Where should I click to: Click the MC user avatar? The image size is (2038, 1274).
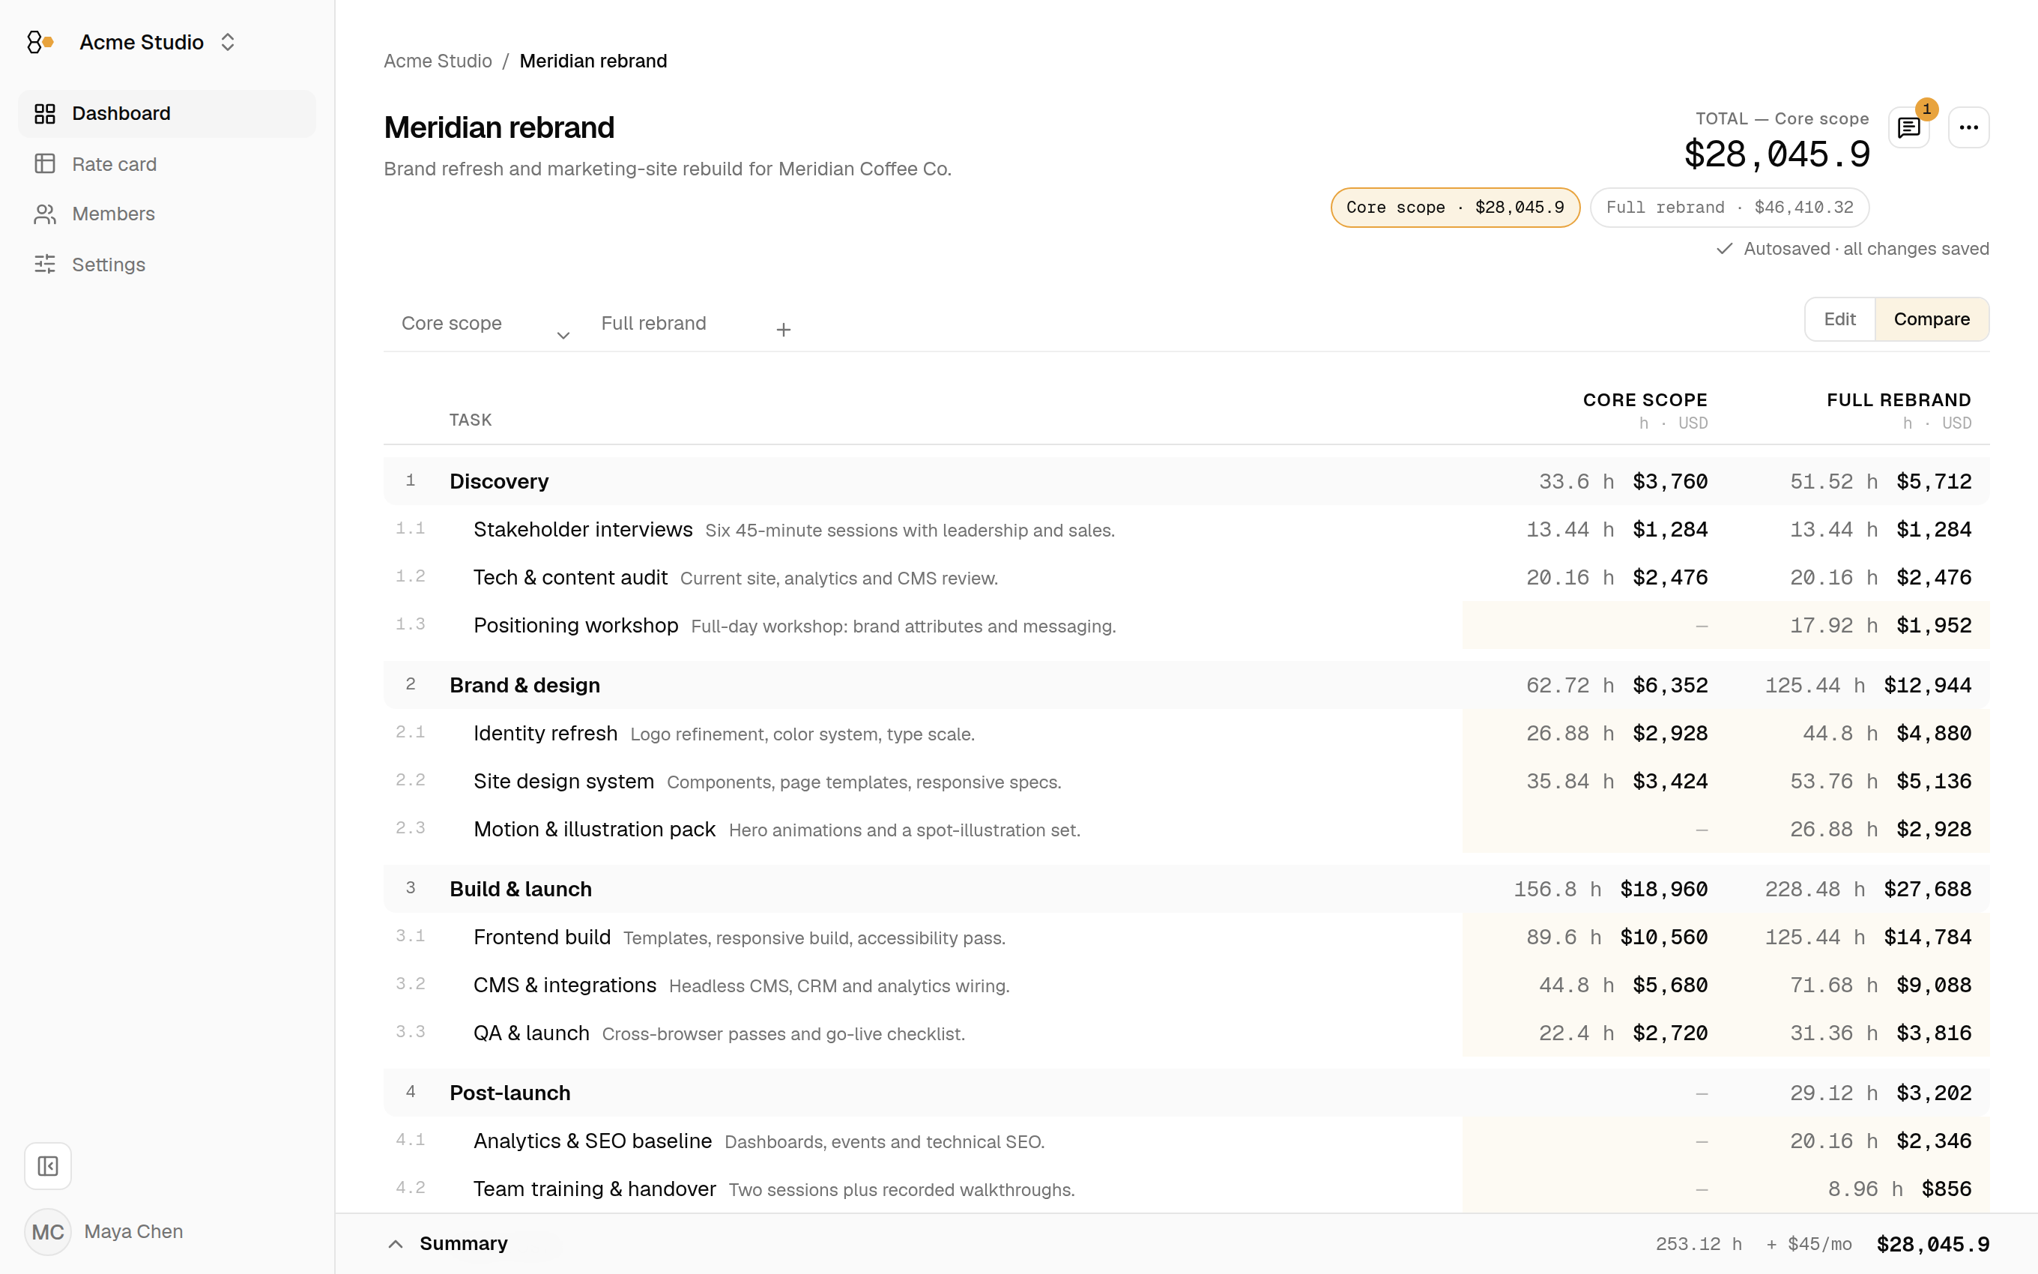48,1232
